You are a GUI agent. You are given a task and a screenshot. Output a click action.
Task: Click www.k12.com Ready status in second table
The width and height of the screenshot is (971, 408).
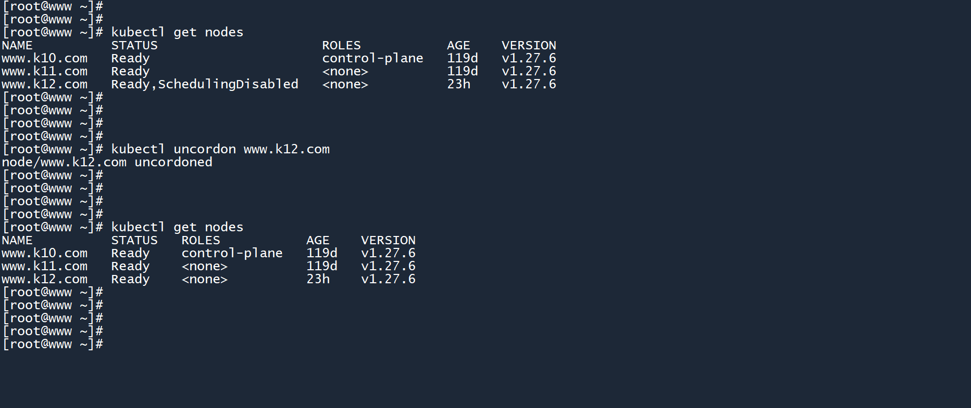(x=130, y=279)
